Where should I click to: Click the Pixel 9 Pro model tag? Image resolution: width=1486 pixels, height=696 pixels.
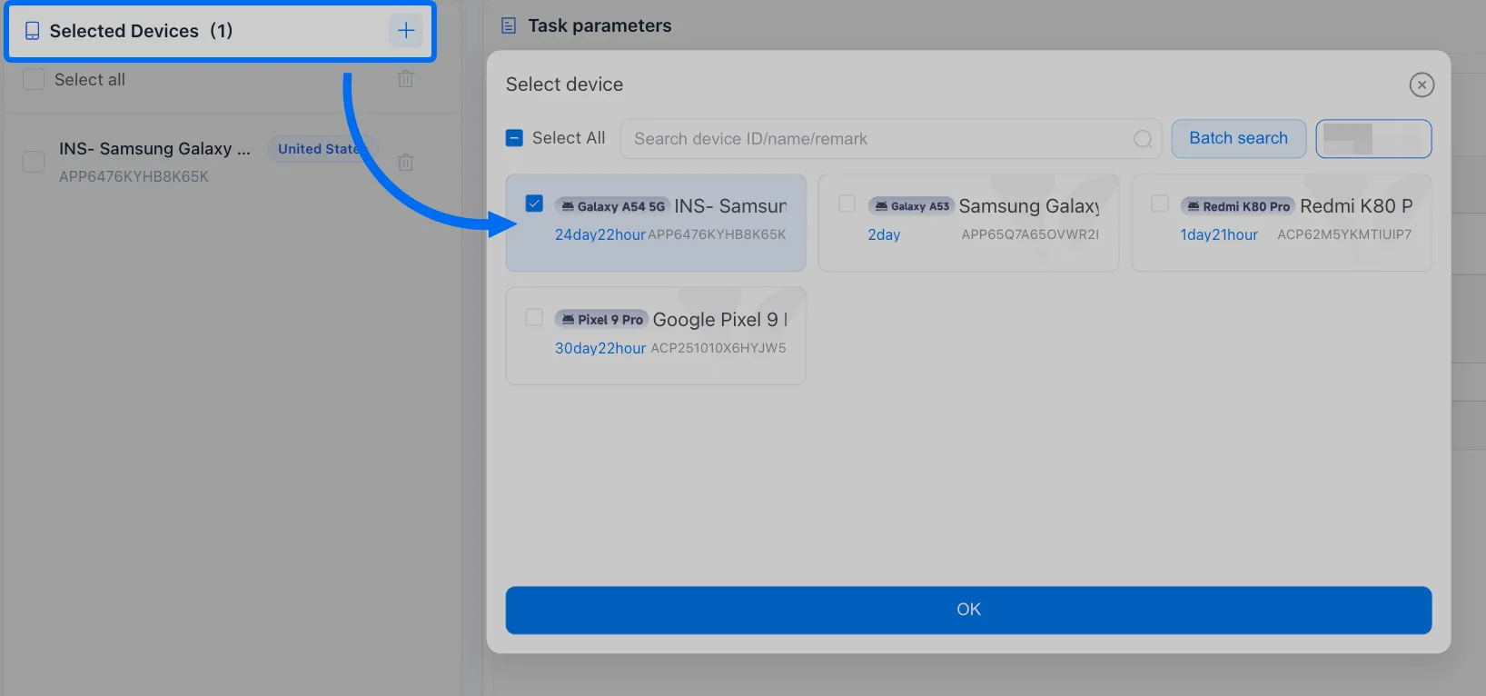(x=601, y=320)
